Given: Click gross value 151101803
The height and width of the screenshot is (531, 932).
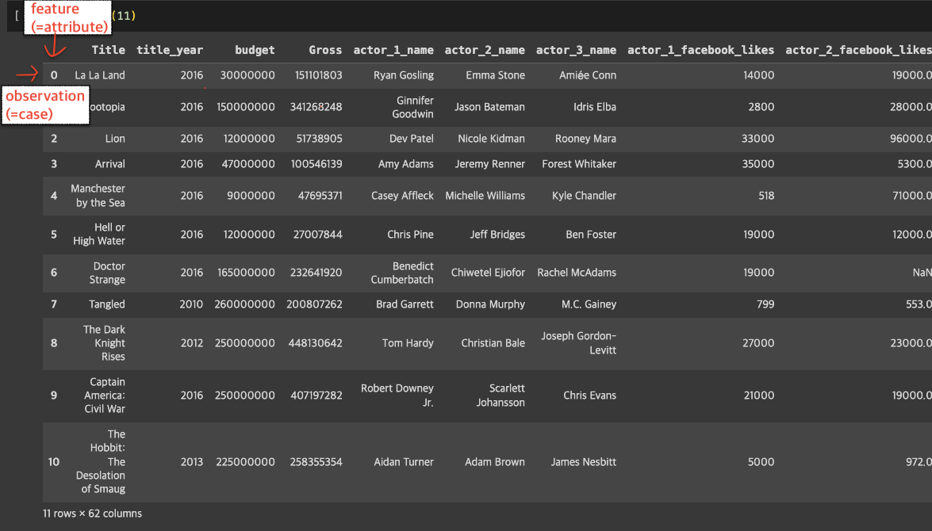Looking at the screenshot, I should pos(318,75).
